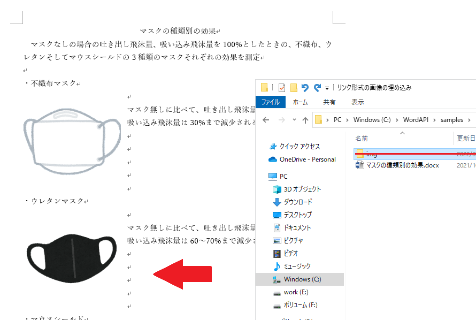Select OneDrive - Personal in sidebar

click(307, 159)
